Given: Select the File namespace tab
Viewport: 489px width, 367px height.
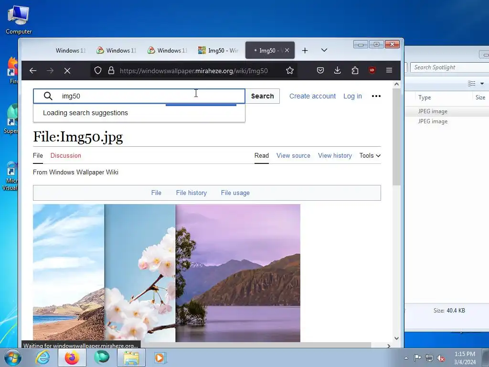Looking at the screenshot, I should pos(38,155).
